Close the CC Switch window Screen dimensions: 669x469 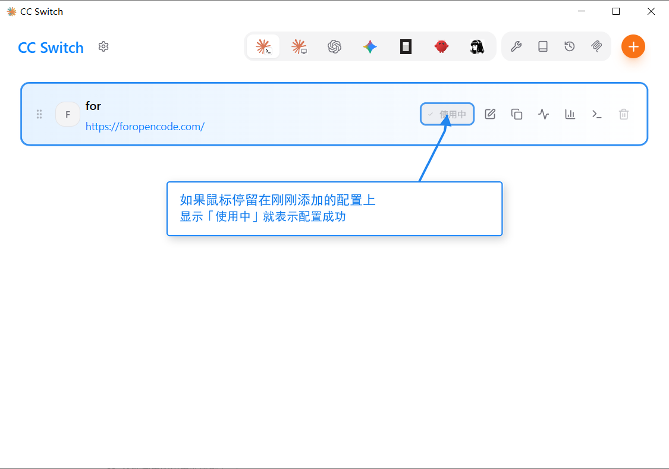click(x=651, y=11)
